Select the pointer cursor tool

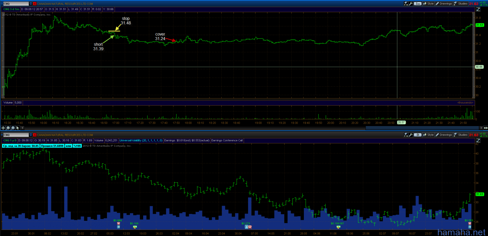coord(18,128)
